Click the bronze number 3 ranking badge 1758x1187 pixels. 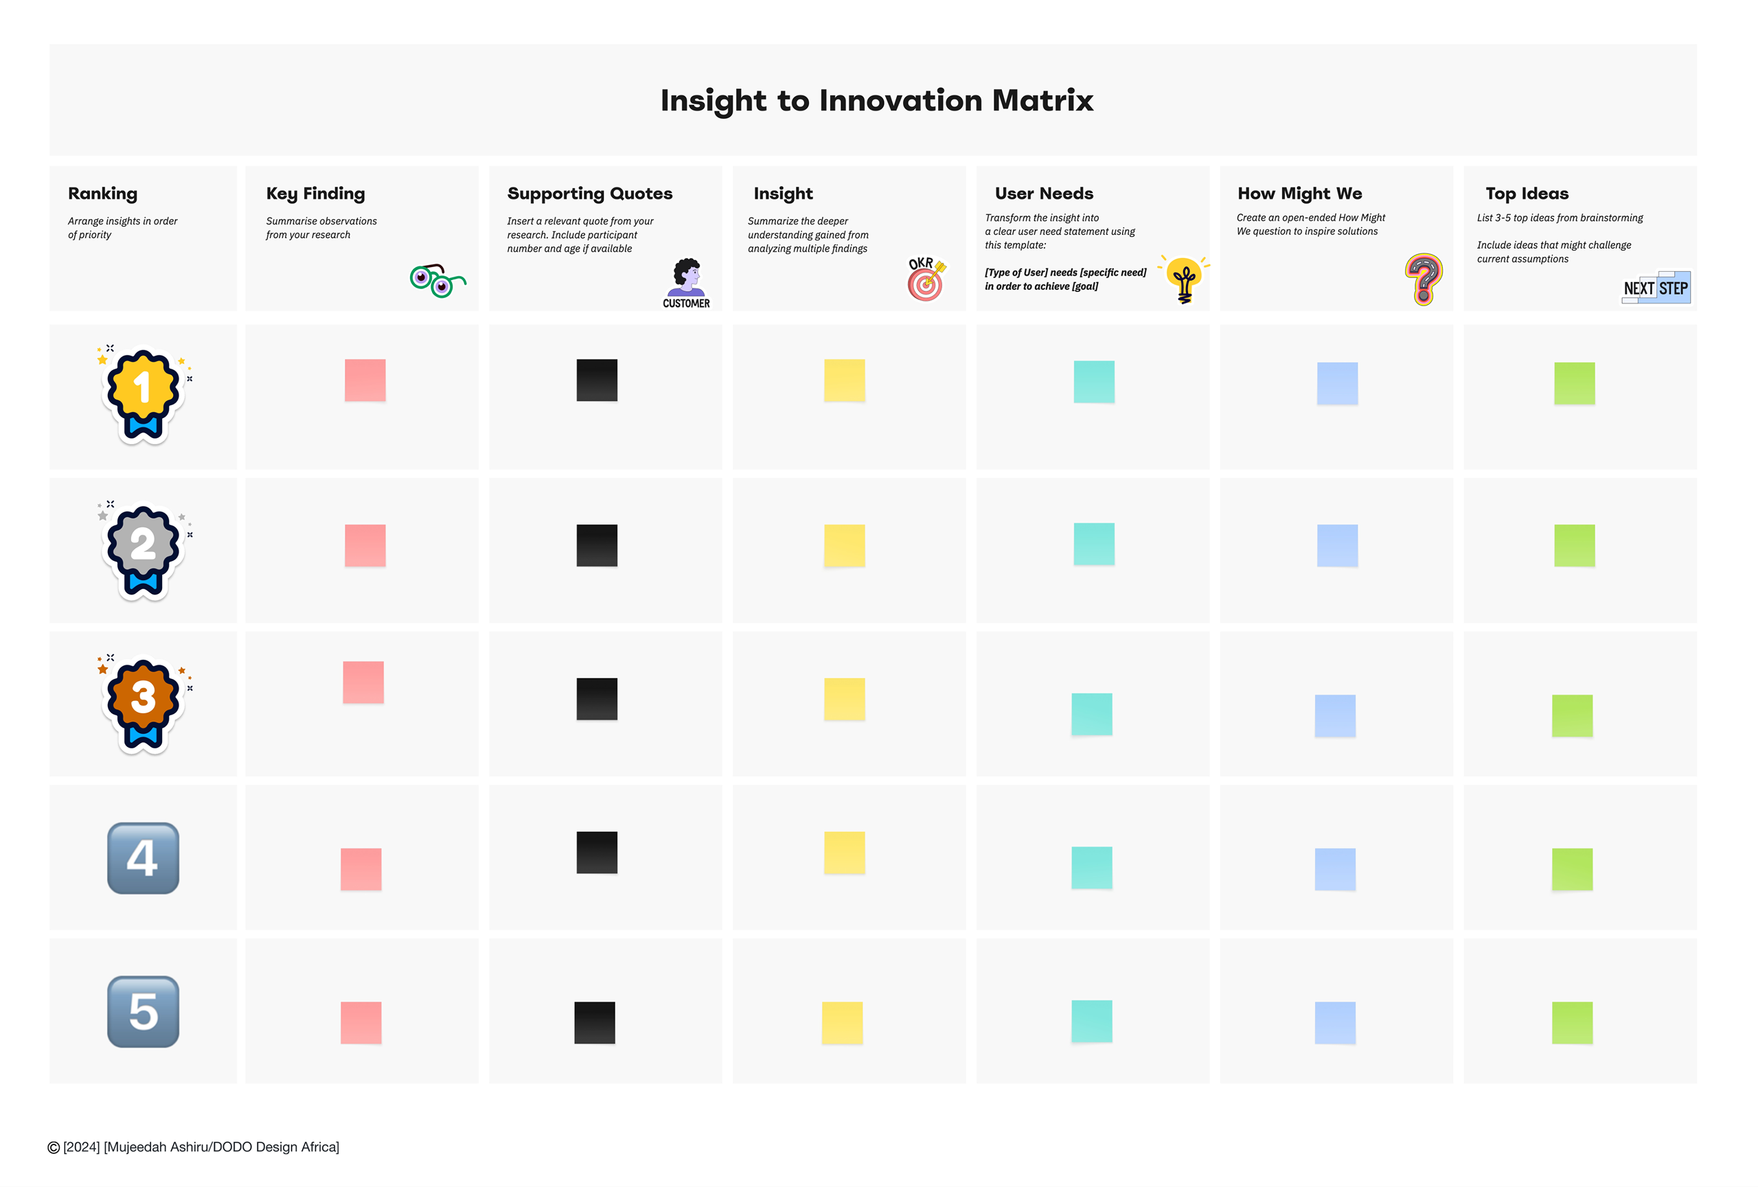click(x=143, y=703)
